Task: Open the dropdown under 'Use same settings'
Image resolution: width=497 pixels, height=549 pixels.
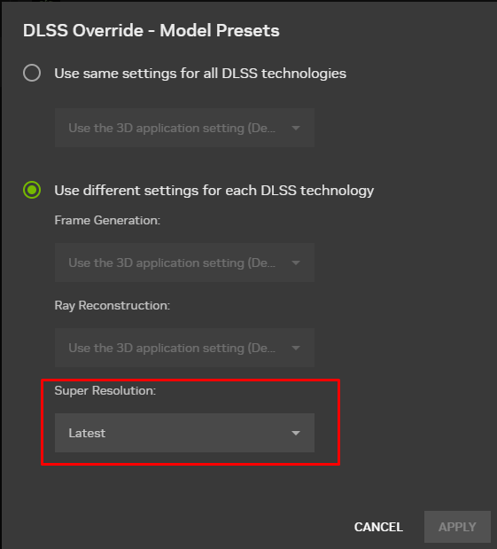Action: tap(184, 128)
